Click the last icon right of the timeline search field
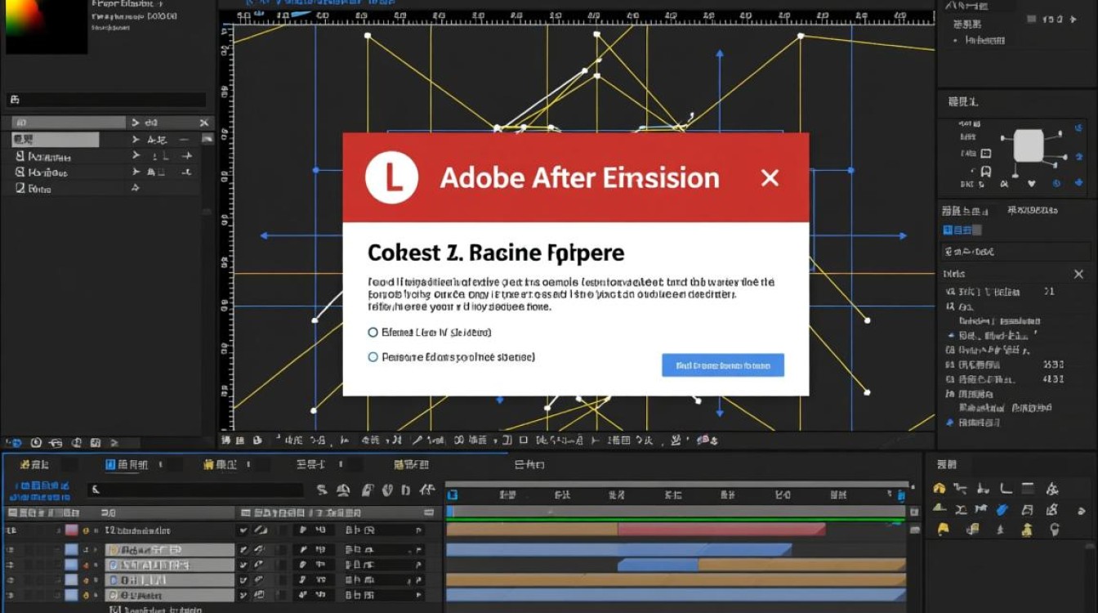 point(426,490)
